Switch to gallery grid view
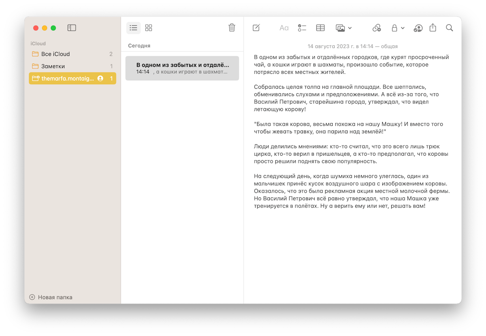486x336 pixels. click(x=149, y=28)
